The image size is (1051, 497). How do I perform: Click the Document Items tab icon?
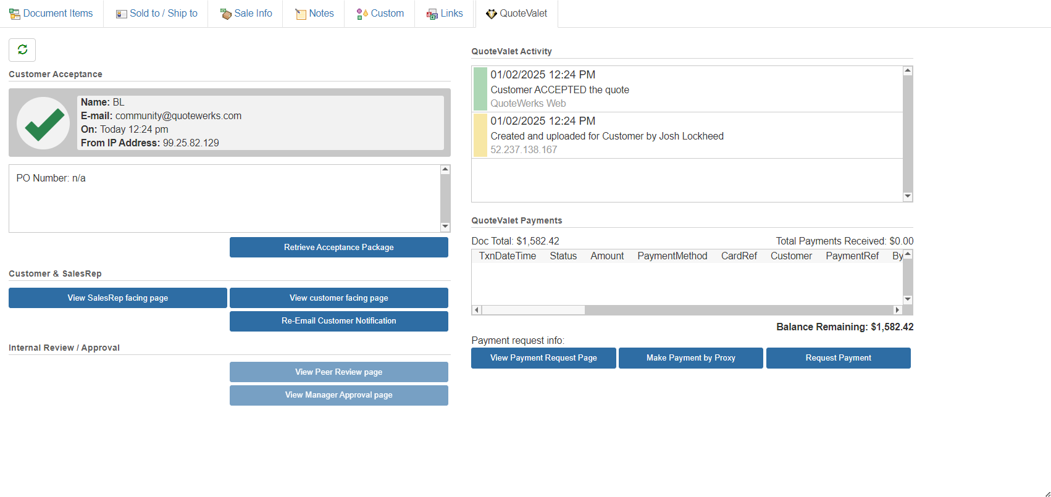[14, 14]
